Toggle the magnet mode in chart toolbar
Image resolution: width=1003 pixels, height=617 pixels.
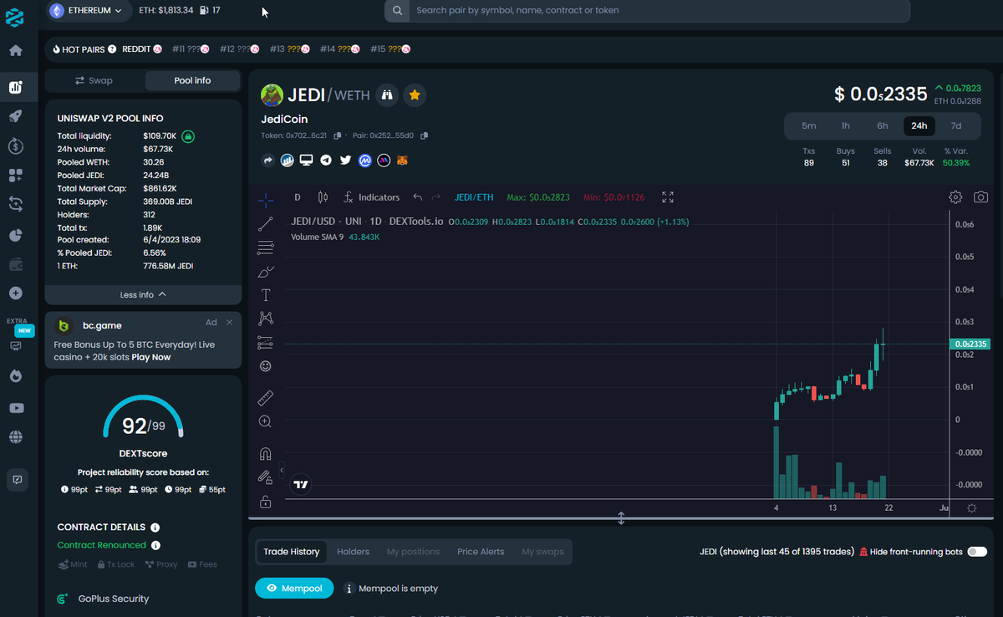[265, 454]
